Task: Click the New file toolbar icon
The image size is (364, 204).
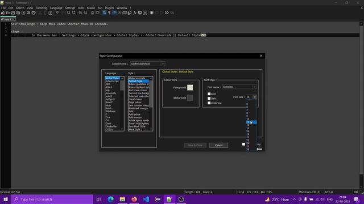Action: tap(3, 12)
